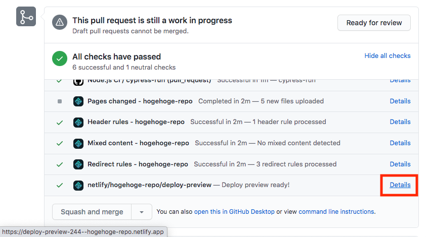Screen dimensions: 429x237
Task: Open Details for Mixed content check
Action: pos(400,143)
